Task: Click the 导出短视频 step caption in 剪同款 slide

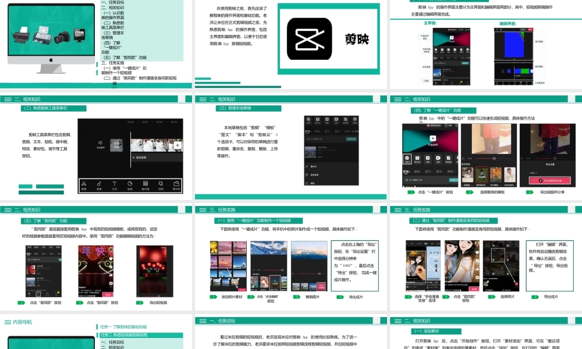Action: 158,302
